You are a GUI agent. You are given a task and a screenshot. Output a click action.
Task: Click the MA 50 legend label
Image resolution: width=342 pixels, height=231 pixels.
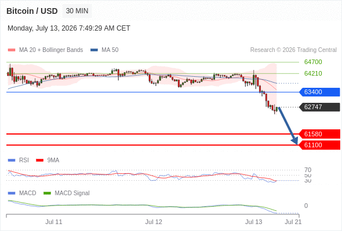[x=110, y=50]
